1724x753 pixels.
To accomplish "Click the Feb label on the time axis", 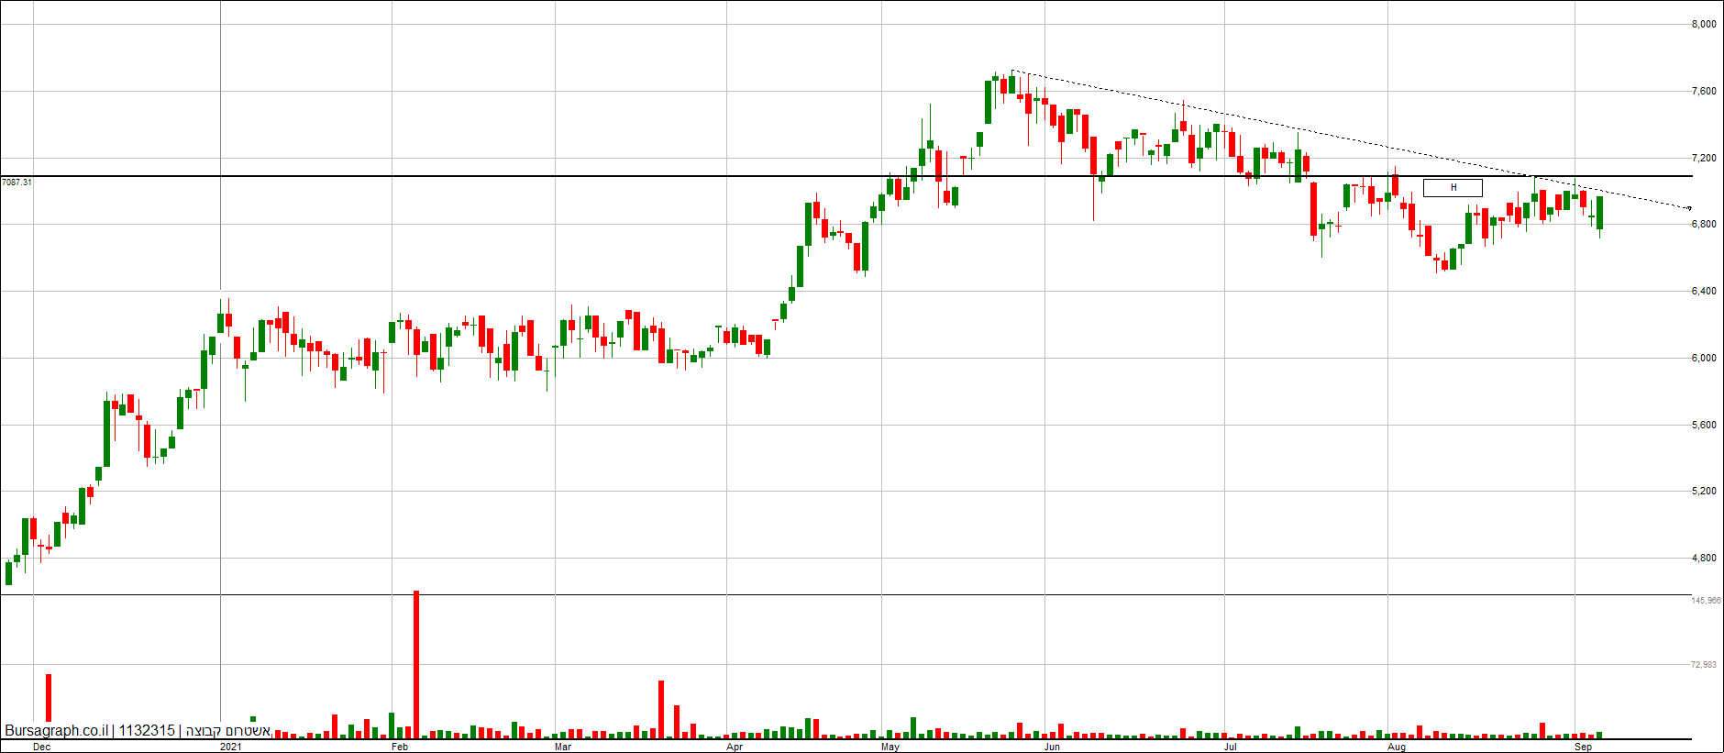I will pyautogui.click(x=400, y=747).
